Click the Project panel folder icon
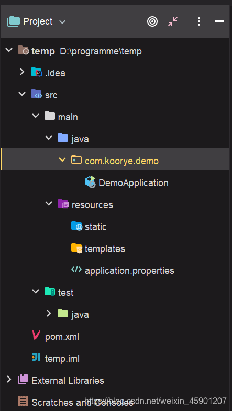 point(14,21)
